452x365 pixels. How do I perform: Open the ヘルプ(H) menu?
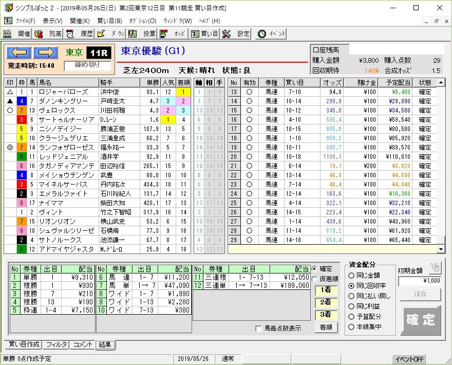tap(210, 21)
